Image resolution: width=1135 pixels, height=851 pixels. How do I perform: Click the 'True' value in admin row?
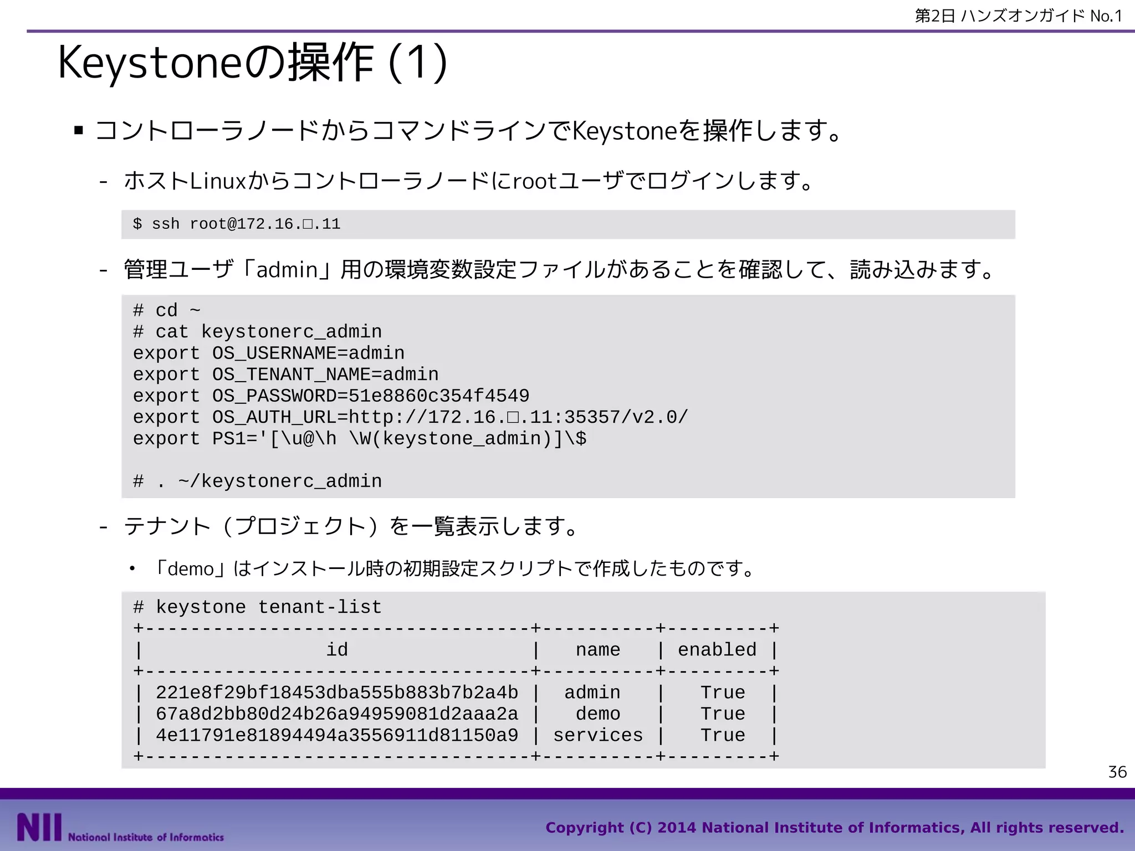(723, 693)
